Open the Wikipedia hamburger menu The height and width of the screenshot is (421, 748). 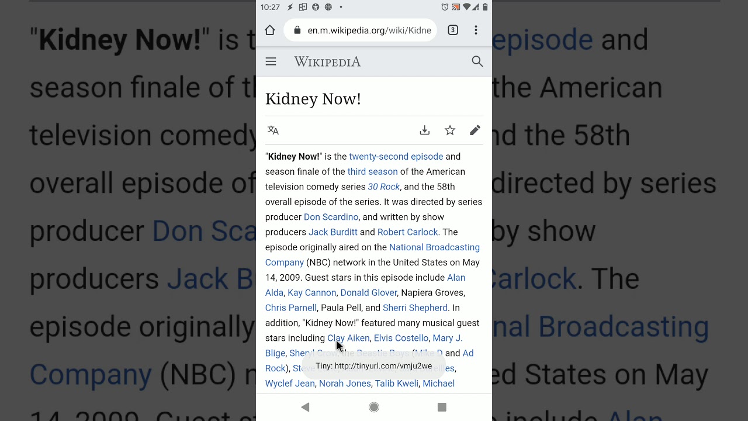[x=271, y=61]
